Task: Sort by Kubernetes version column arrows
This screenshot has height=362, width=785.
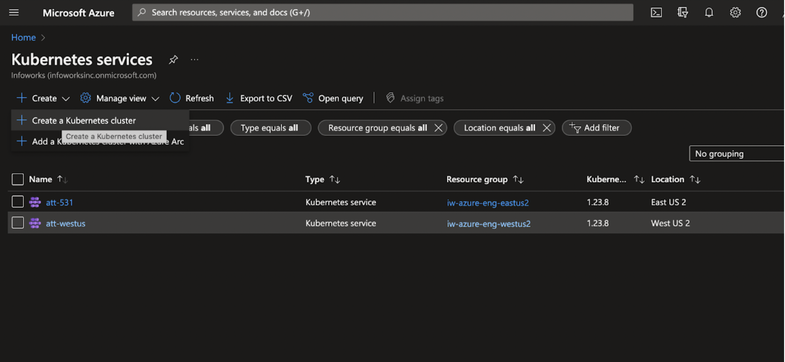Action: (639, 180)
